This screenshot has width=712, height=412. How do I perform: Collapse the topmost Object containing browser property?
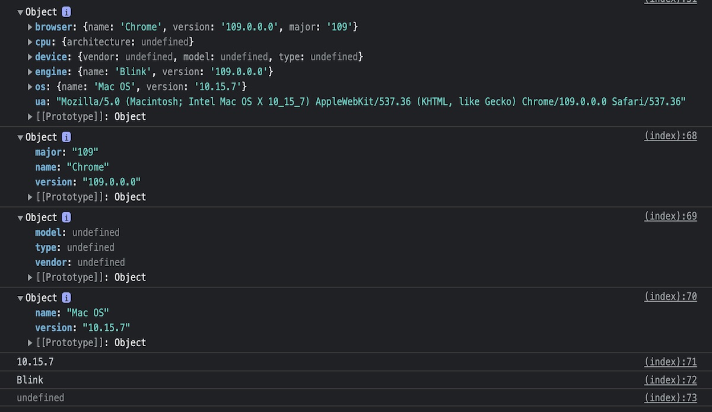[x=20, y=12]
